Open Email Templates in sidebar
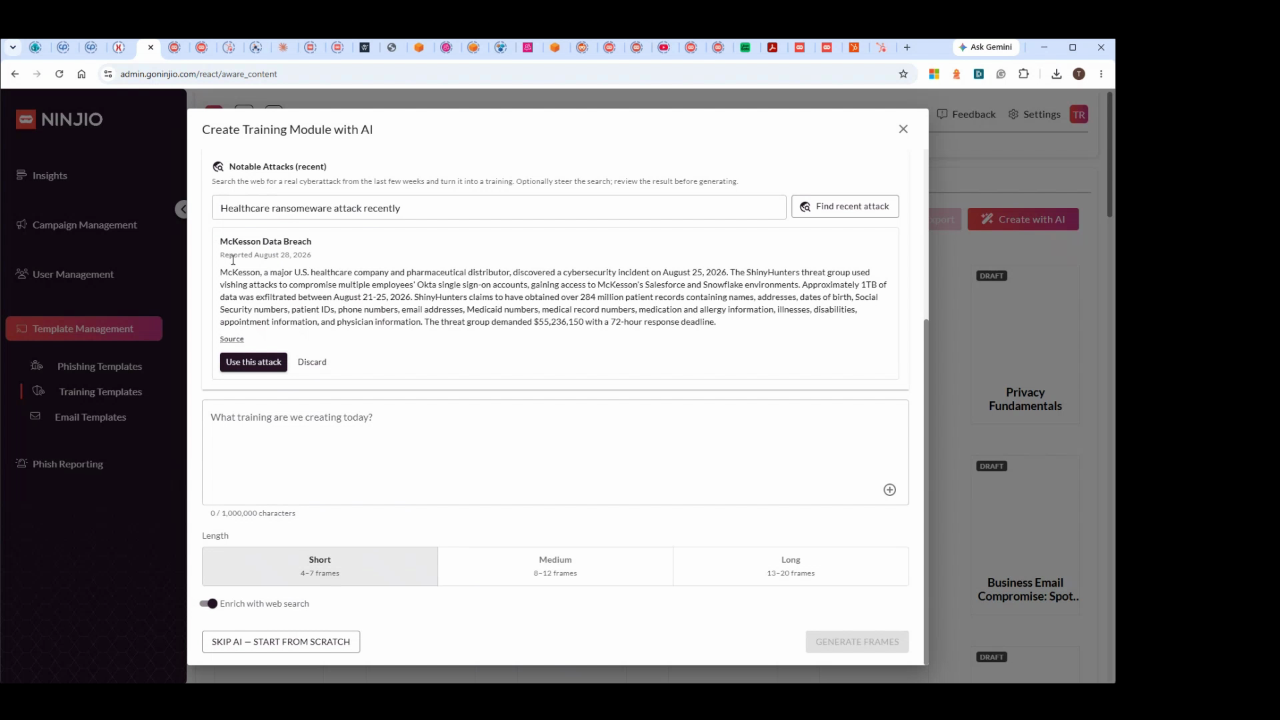This screenshot has height=720, width=1280. tap(90, 417)
